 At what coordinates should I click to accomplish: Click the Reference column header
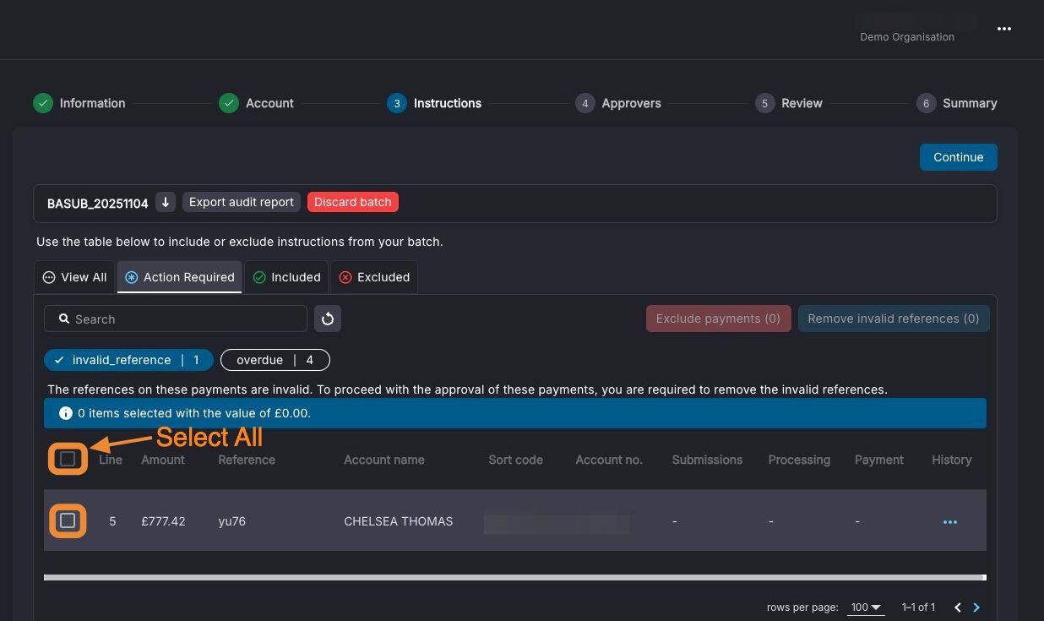pyautogui.click(x=247, y=460)
